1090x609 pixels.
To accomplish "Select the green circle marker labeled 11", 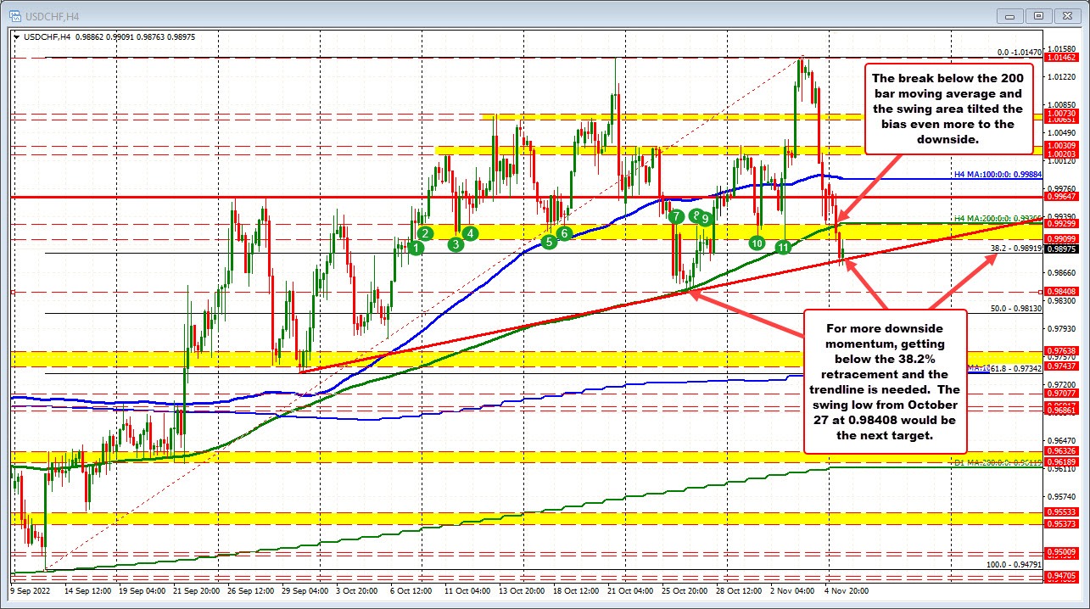I will click(x=782, y=247).
